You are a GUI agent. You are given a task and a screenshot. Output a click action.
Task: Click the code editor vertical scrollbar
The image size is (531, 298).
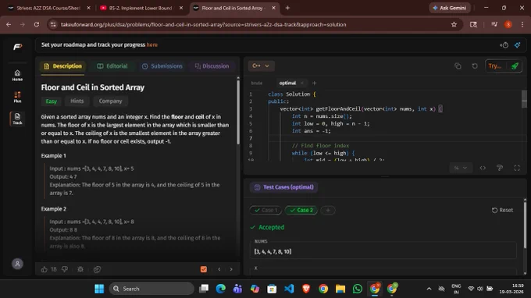pos(524,99)
